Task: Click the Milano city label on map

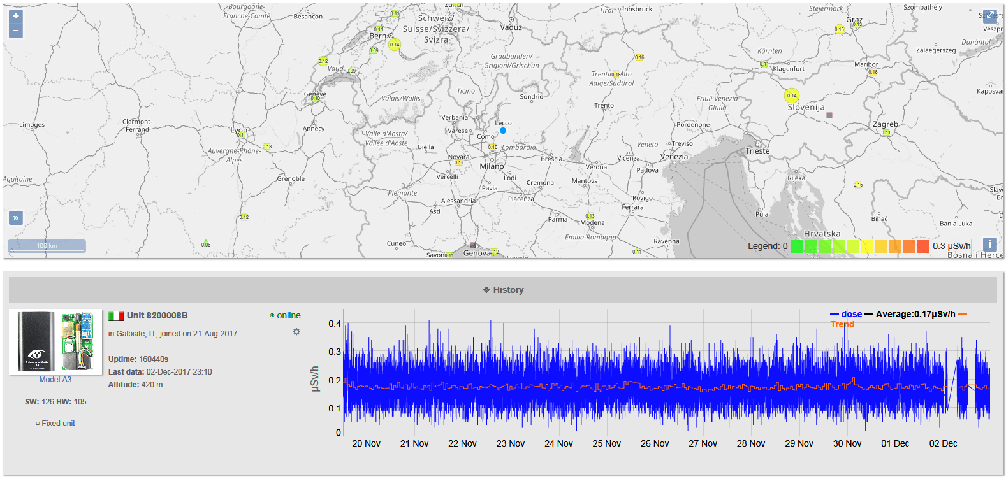Action: (x=492, y=166)
